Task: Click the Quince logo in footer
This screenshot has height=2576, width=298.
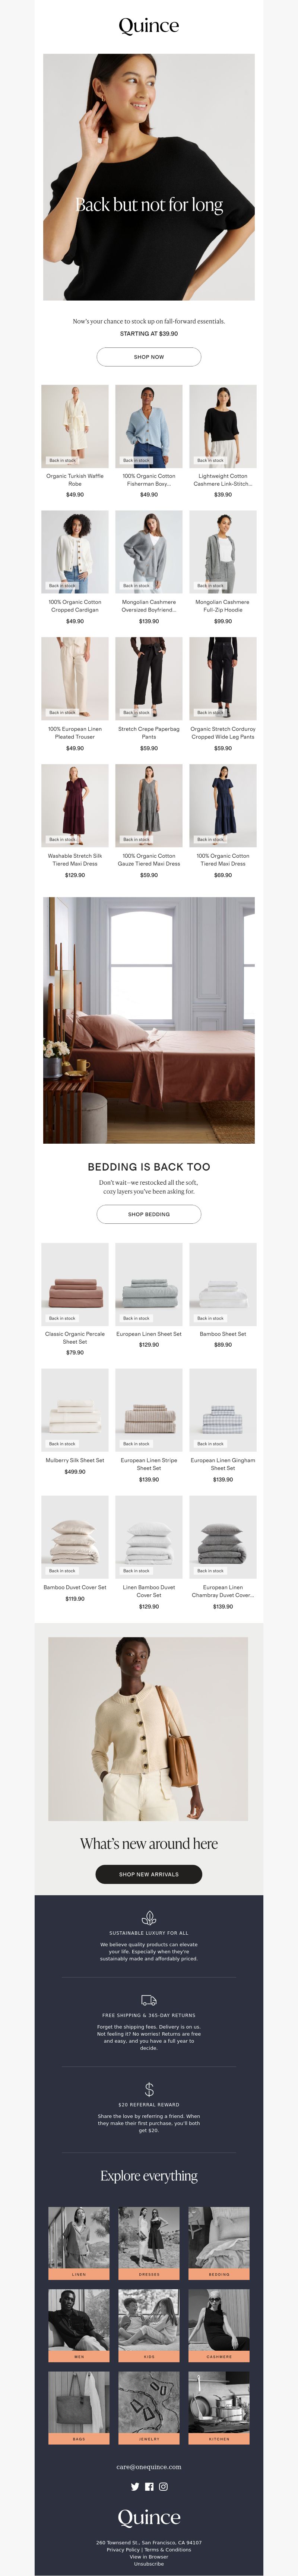Action: 149,2517
